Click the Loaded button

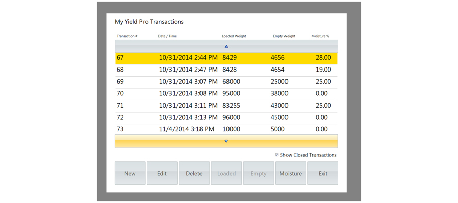point(226,173)
